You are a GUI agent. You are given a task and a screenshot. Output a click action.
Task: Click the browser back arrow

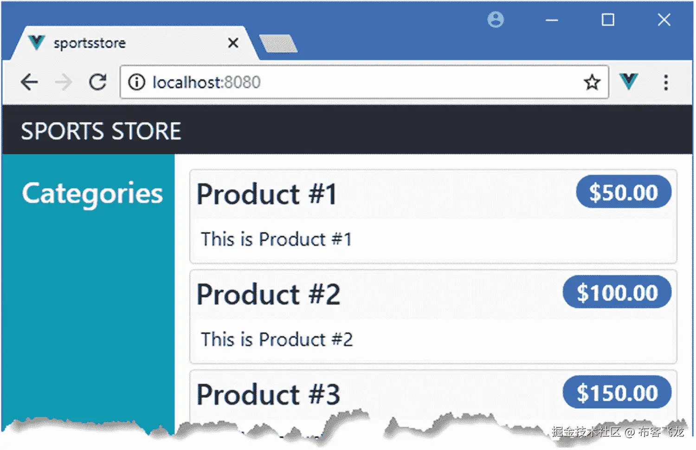tap(30, 82)
